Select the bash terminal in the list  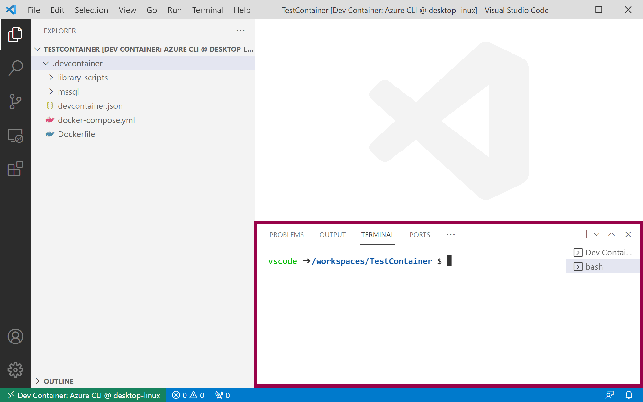pyautogui.click(x=594, y=267)
